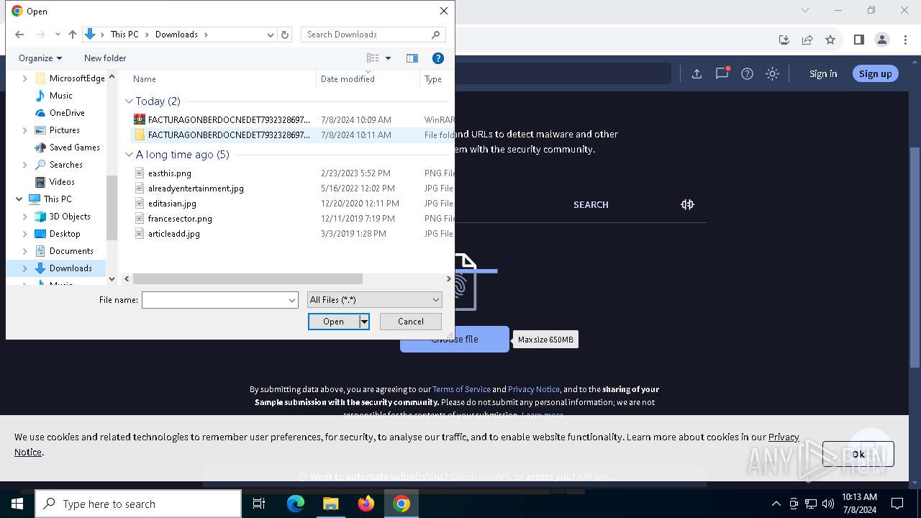Bookmark this page with the star icon
Screen dimensions: 921x518
pos(830,40)
